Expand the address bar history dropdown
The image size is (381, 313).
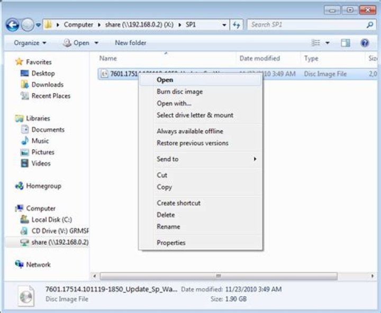coord(225,25)
